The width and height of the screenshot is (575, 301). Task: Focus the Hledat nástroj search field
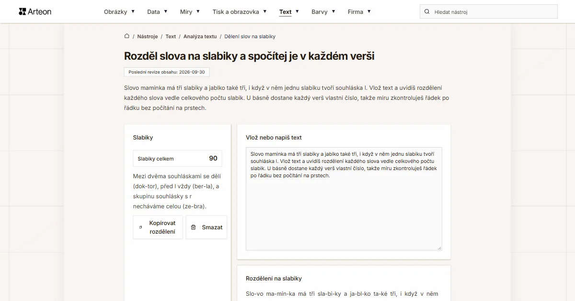click(489, 11)
